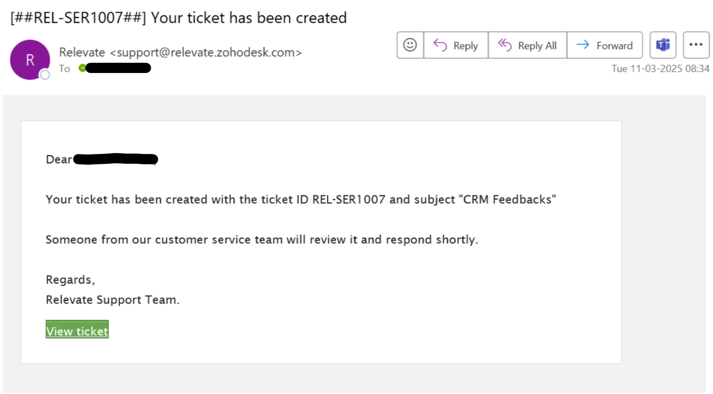Click the purple R sender avatar
This screenshot has height=394, width=713.
[30, 60]
